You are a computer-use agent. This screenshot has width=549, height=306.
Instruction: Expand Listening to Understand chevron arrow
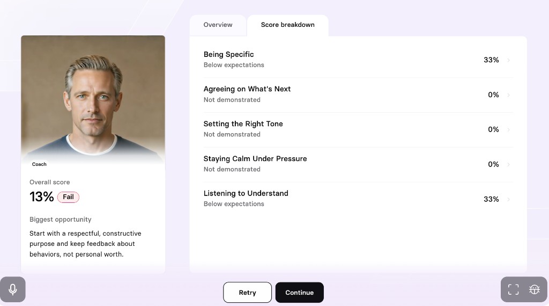pyautogui.click(x=509, y=199)
